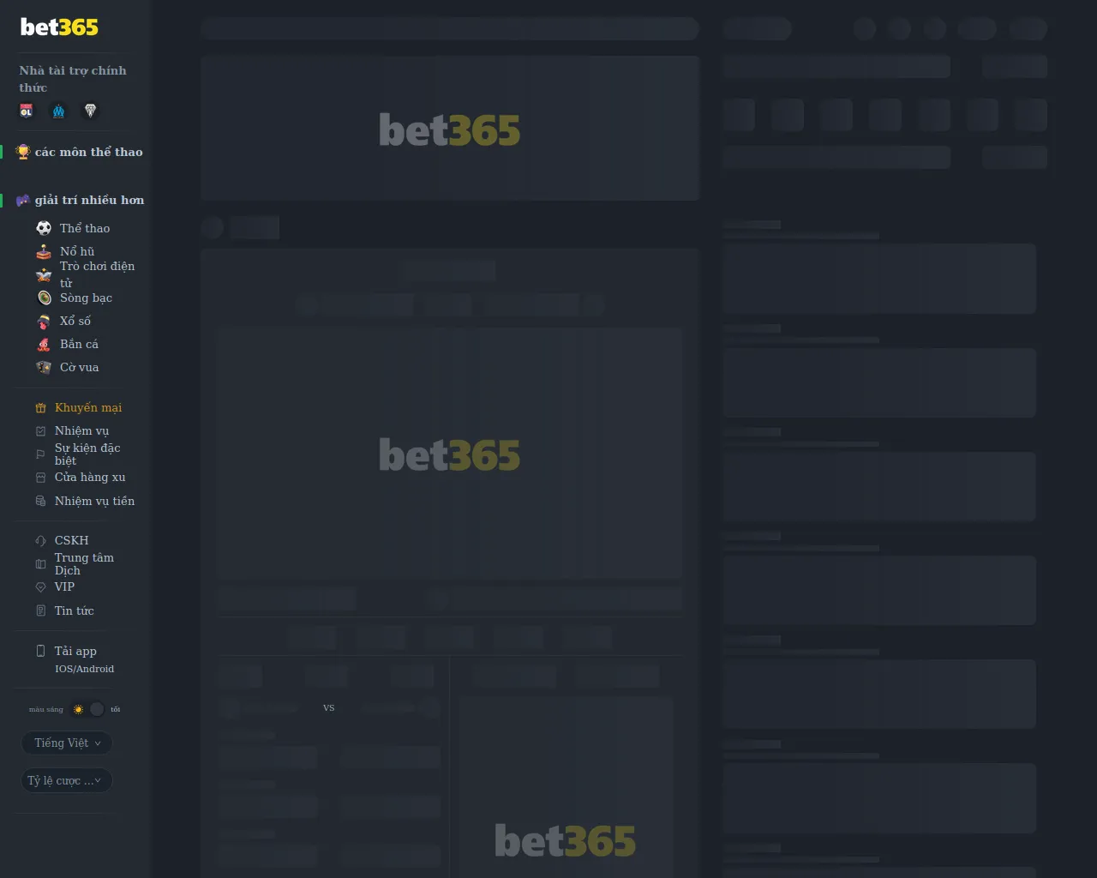This screenshot has width=1097, height=878.
Task: Go to the Nhiệm vụ page
Action: pos(81,430)
